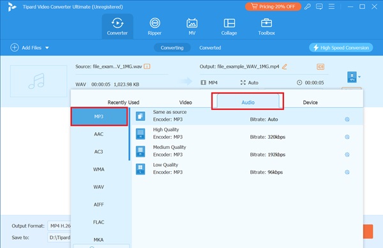Image resolution: width=383 pixels, height=248 pixels.
Task: Switch to the Converting tab
Action: tap(172, 48)
